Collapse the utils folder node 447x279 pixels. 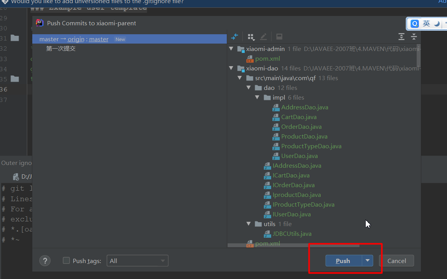[249, 224]
